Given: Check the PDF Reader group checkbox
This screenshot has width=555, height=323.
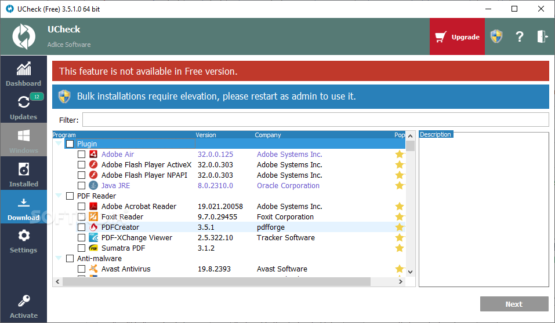Looking at the screenshot, I should pyautogui.click(x=70, y=196).
